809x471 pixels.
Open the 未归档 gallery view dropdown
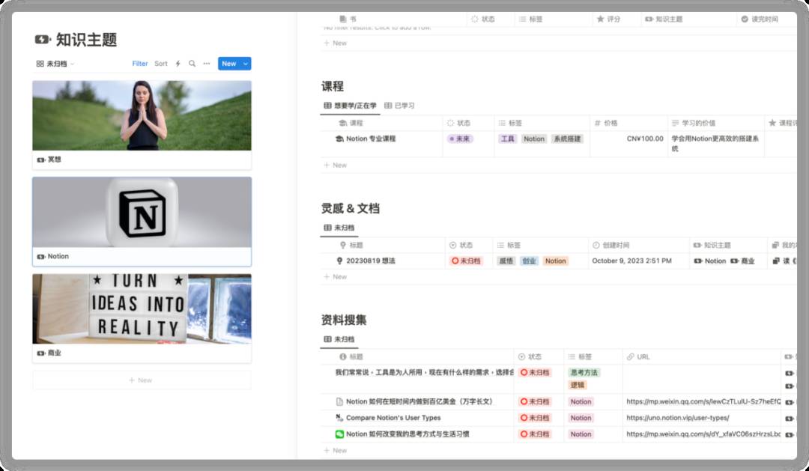click(x=55, y=64)
